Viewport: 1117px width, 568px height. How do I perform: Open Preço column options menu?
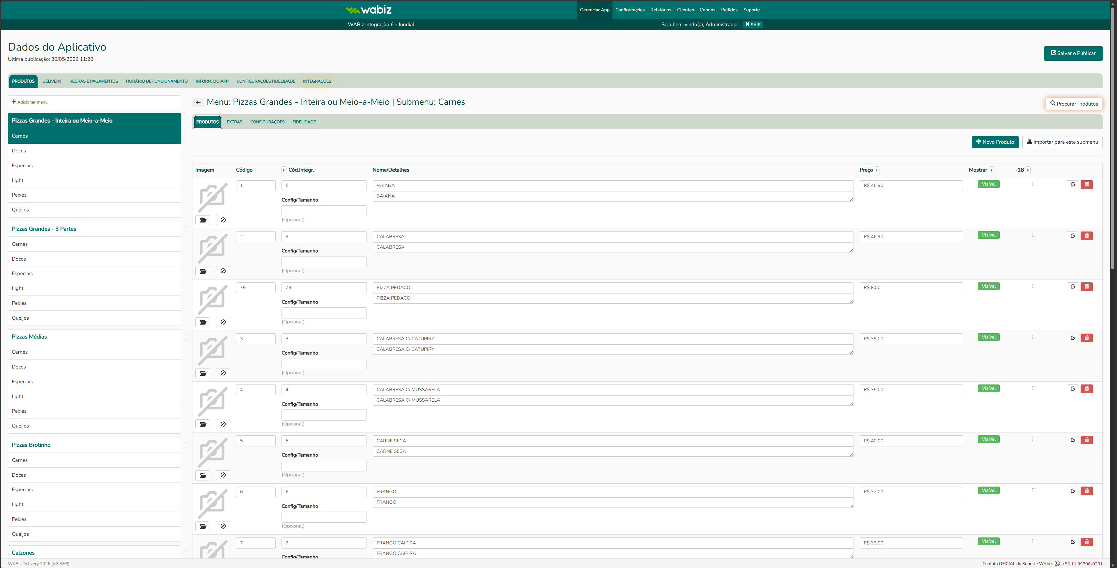coord(877,171)
